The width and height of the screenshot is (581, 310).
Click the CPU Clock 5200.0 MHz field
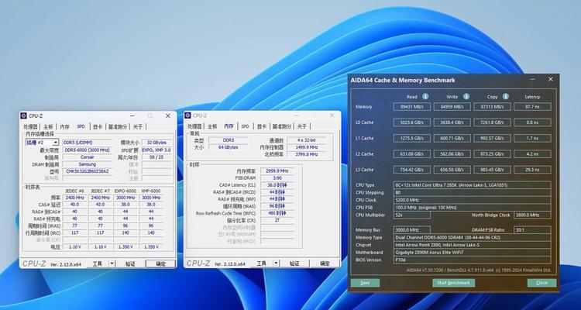[x=472, y=200]
